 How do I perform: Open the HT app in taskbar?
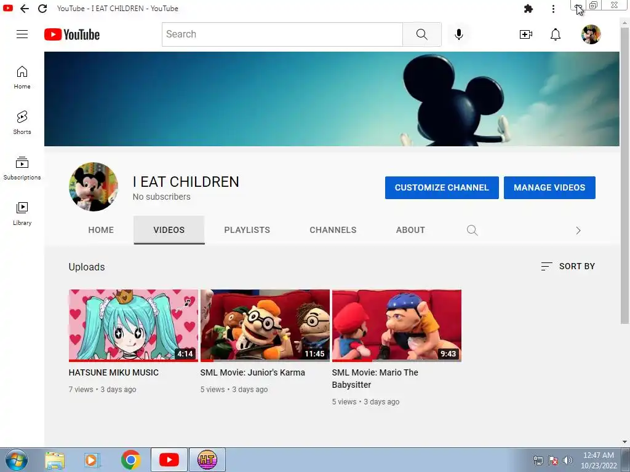[x=207, y=460]
